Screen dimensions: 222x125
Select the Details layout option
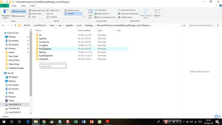[73, 14]
